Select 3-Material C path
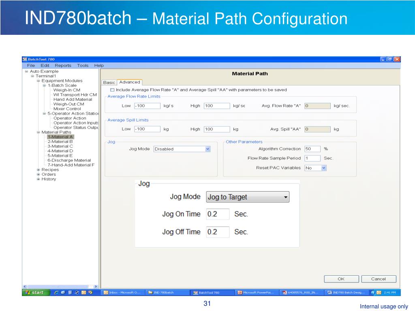The height and width of the screenshot is (311, 415). 60,146
